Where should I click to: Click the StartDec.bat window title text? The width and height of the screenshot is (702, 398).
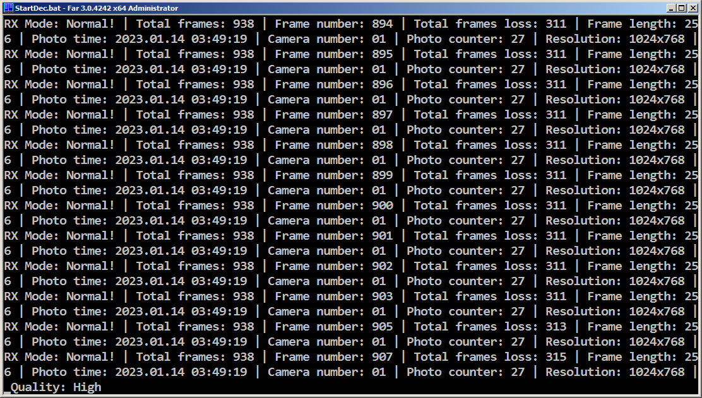(x=97, y=8)
